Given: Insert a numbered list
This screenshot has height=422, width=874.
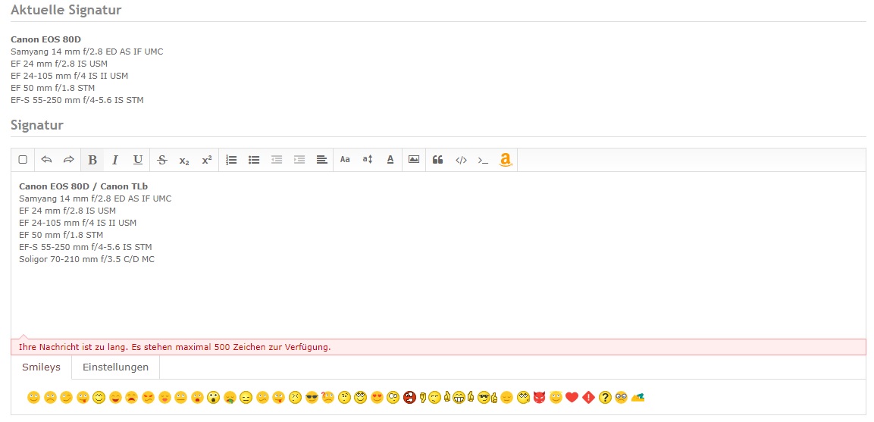Looking at the screenshot, I should (x=231, y=160).
